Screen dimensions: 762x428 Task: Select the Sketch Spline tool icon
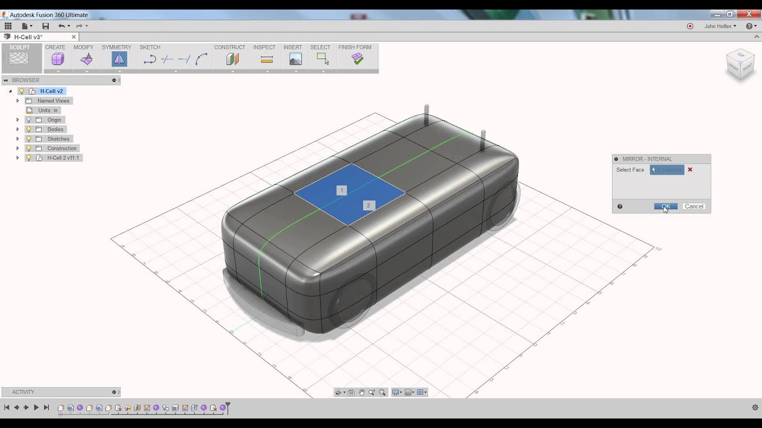[149, 59]
